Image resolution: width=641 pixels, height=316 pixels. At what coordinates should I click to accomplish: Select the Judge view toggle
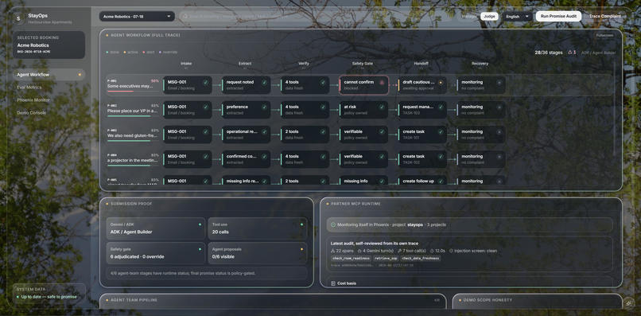pos(489,17)
